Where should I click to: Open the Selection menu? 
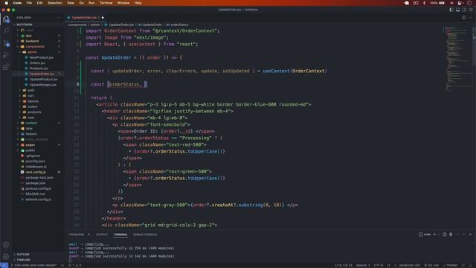(x=55, y=3)
